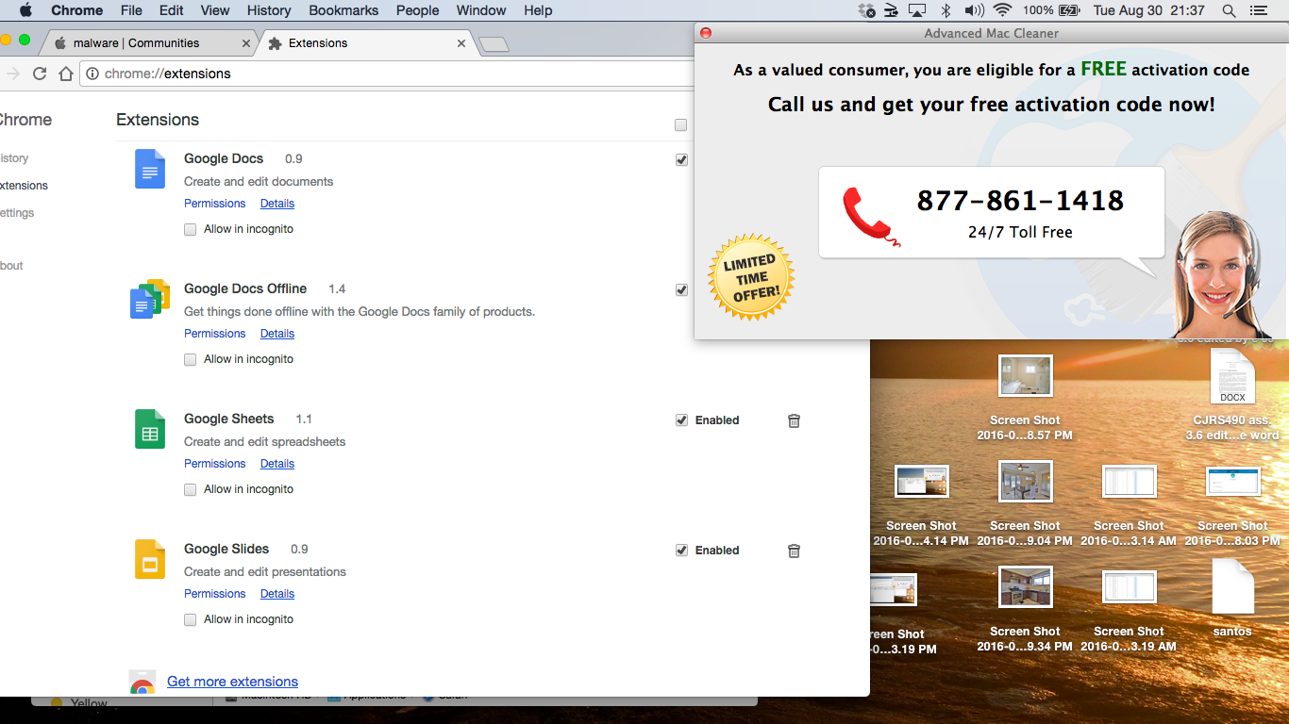This screenshot has width=1289, height=724.
Task: Click the Google Sheets extension icon
Action: point(150,429)
